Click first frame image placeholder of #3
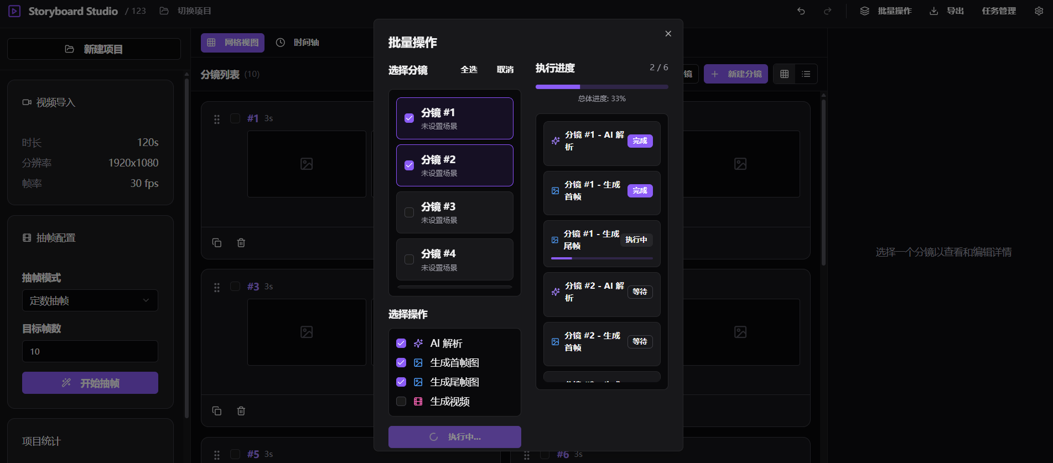Viewport: 1053px width, 463px height. [307, 332]
